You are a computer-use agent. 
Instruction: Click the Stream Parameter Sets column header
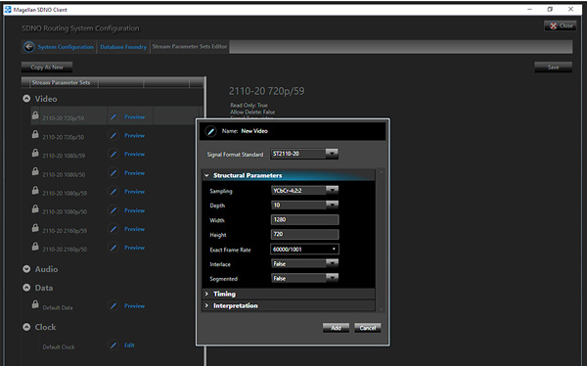click(x=61, y=83)
